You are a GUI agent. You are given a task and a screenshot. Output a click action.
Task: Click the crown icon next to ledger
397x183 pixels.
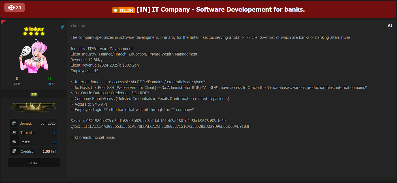(26, 29)
